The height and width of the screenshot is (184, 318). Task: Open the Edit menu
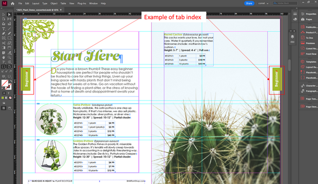click(27, 3)
